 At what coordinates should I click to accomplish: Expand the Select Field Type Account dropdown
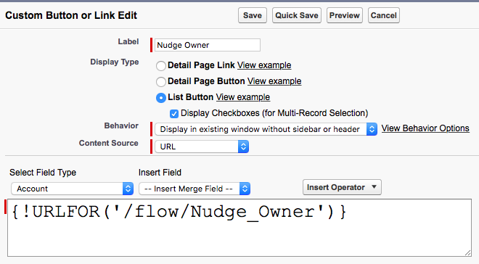coord(73,189)
